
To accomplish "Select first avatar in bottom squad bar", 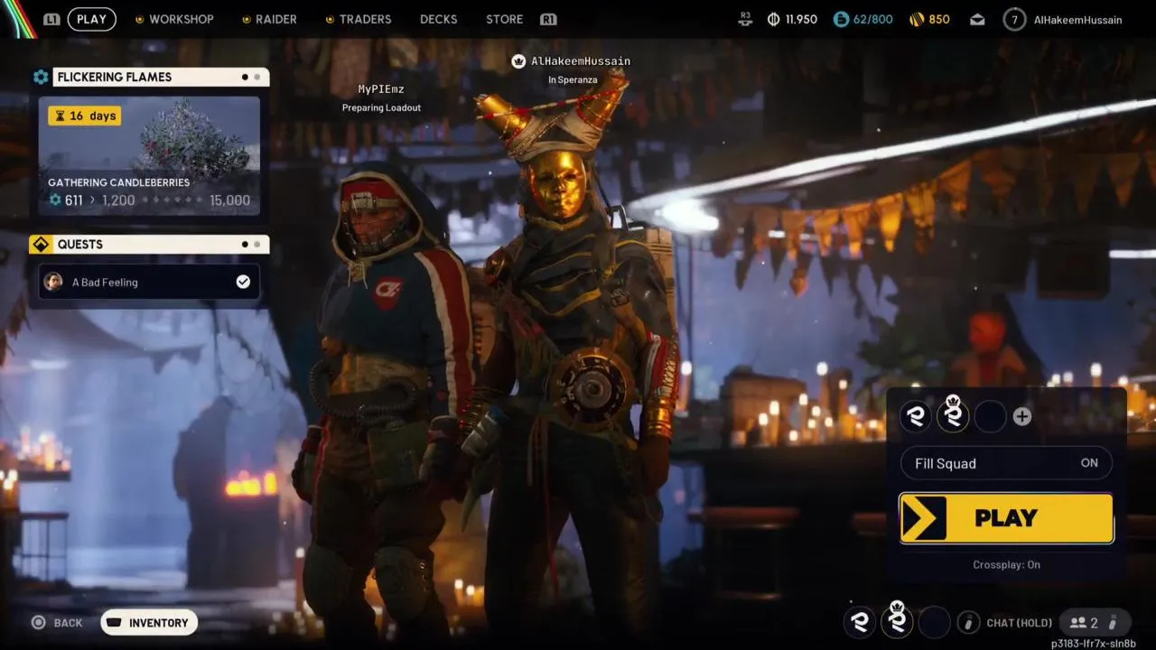I will (860, 621).
